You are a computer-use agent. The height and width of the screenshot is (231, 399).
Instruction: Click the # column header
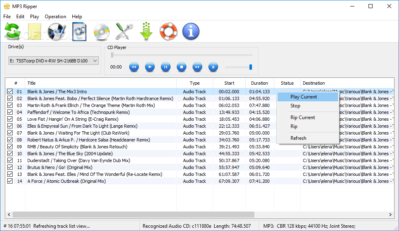[x=15, y=83]
